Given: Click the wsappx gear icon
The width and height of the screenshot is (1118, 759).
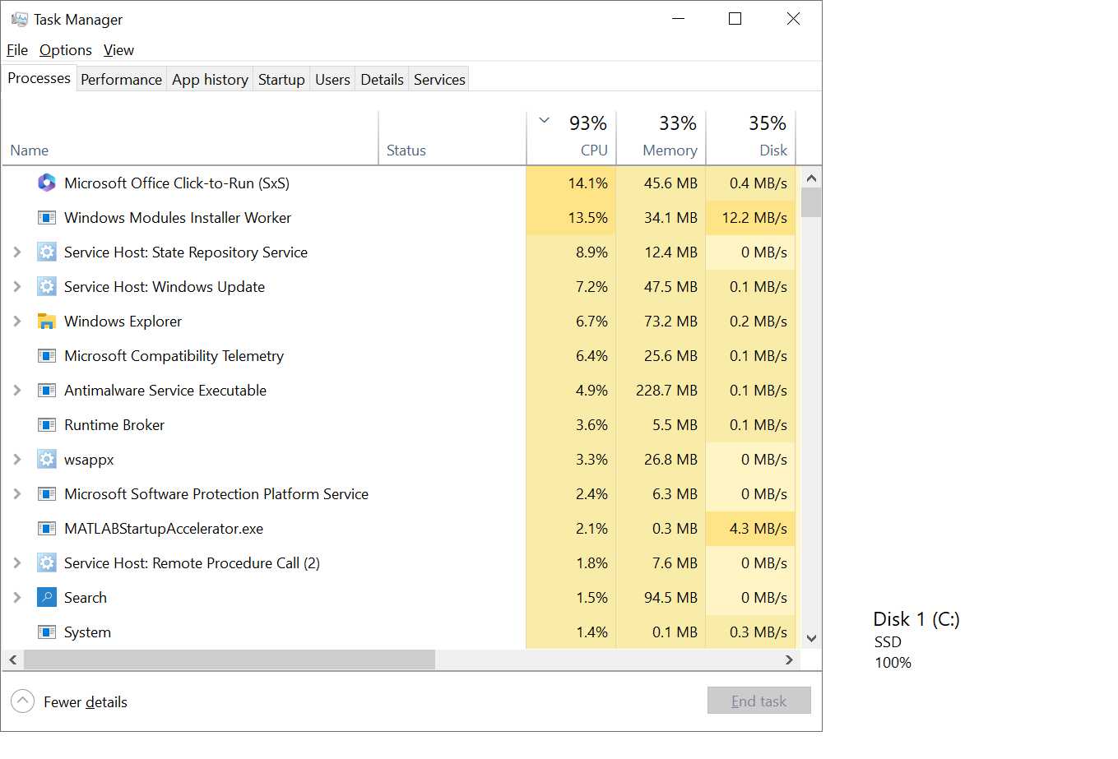Looking at the screenshot, I should pos(46,459).
